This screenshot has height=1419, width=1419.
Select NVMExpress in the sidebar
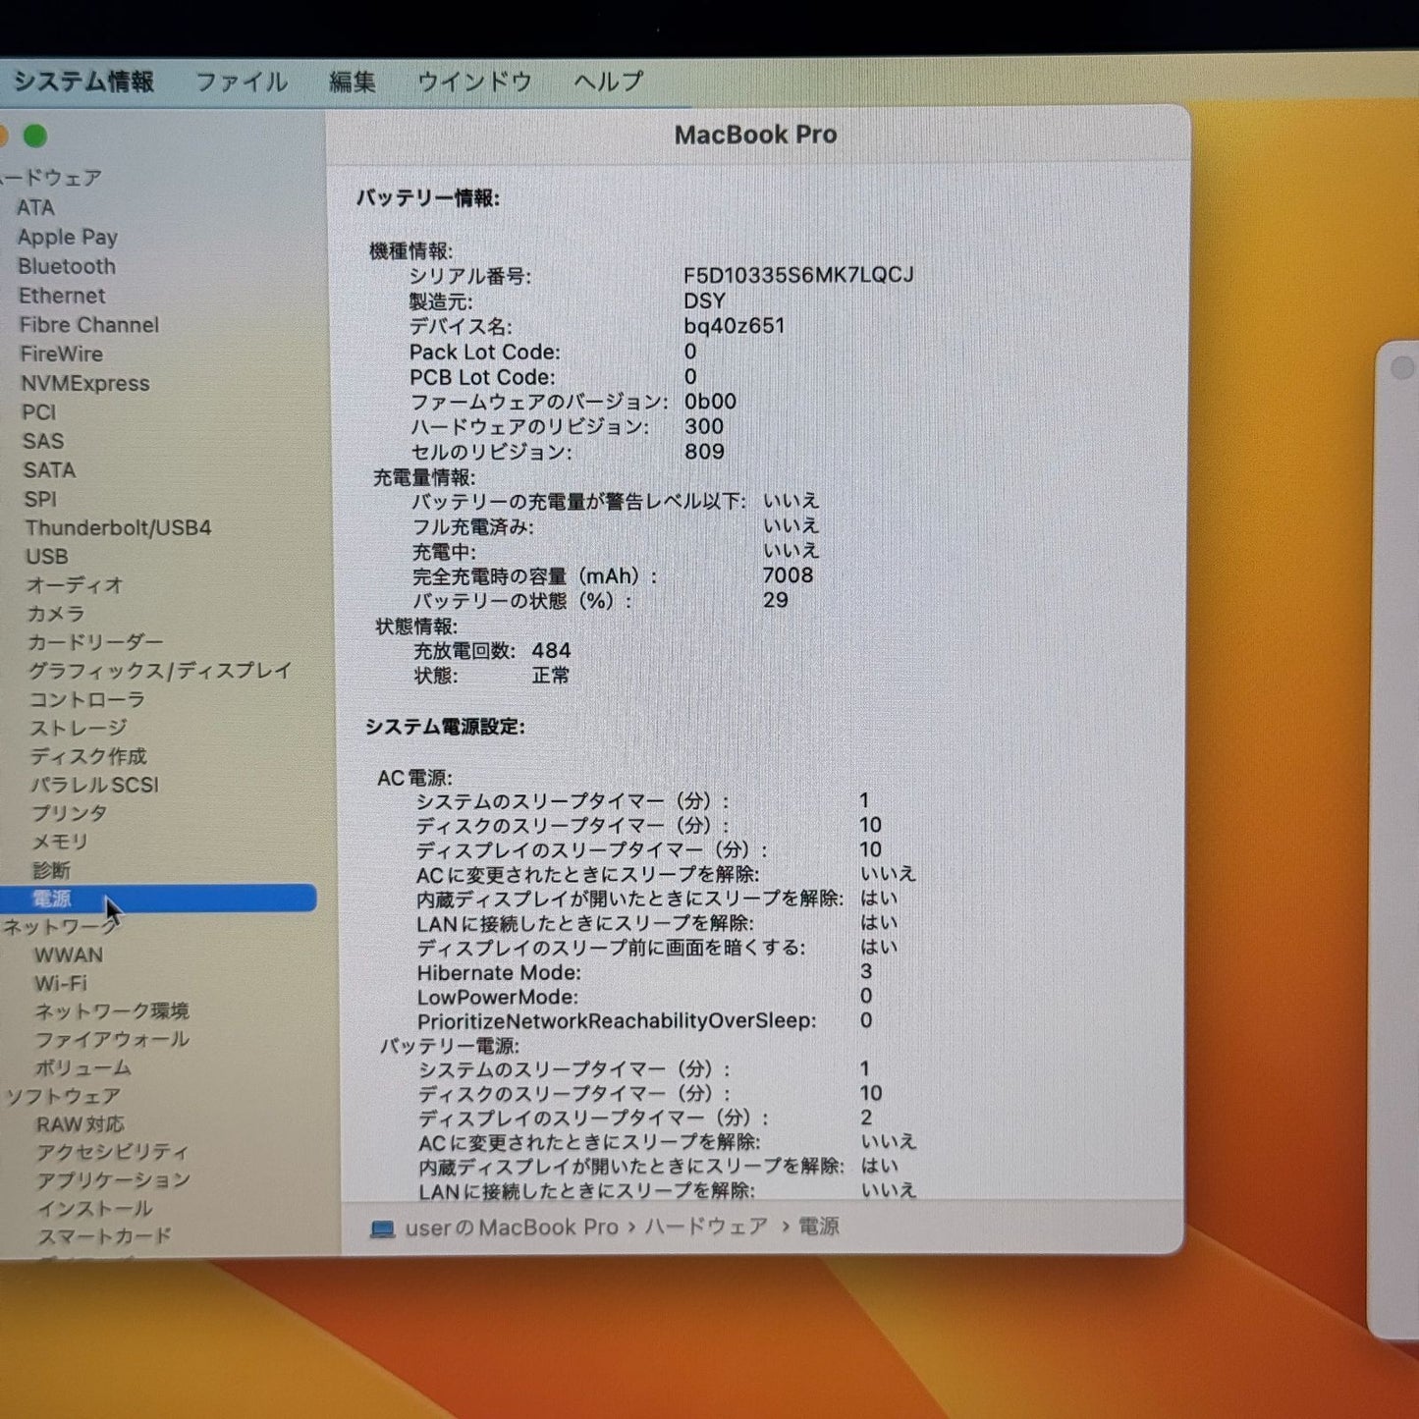pyautogui.click(x=85, y=383)
